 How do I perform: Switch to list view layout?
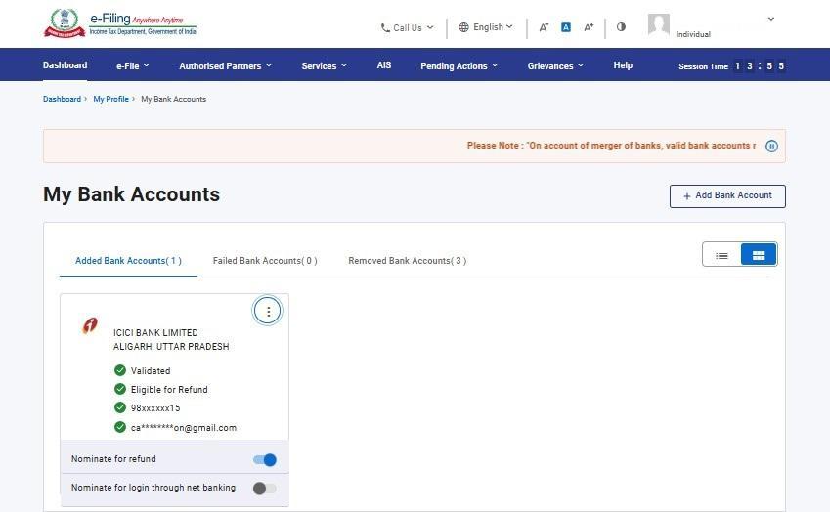point(721,255)
